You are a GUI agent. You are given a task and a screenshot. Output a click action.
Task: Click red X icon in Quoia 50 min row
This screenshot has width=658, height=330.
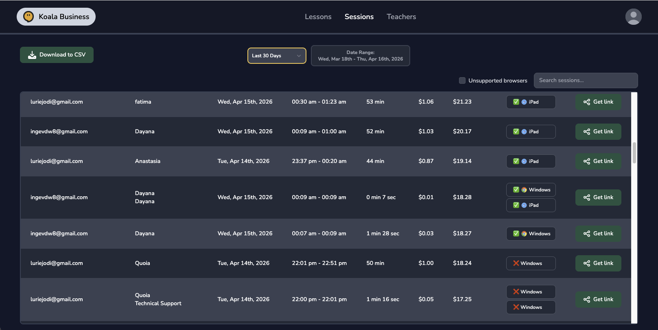[516, 263]
